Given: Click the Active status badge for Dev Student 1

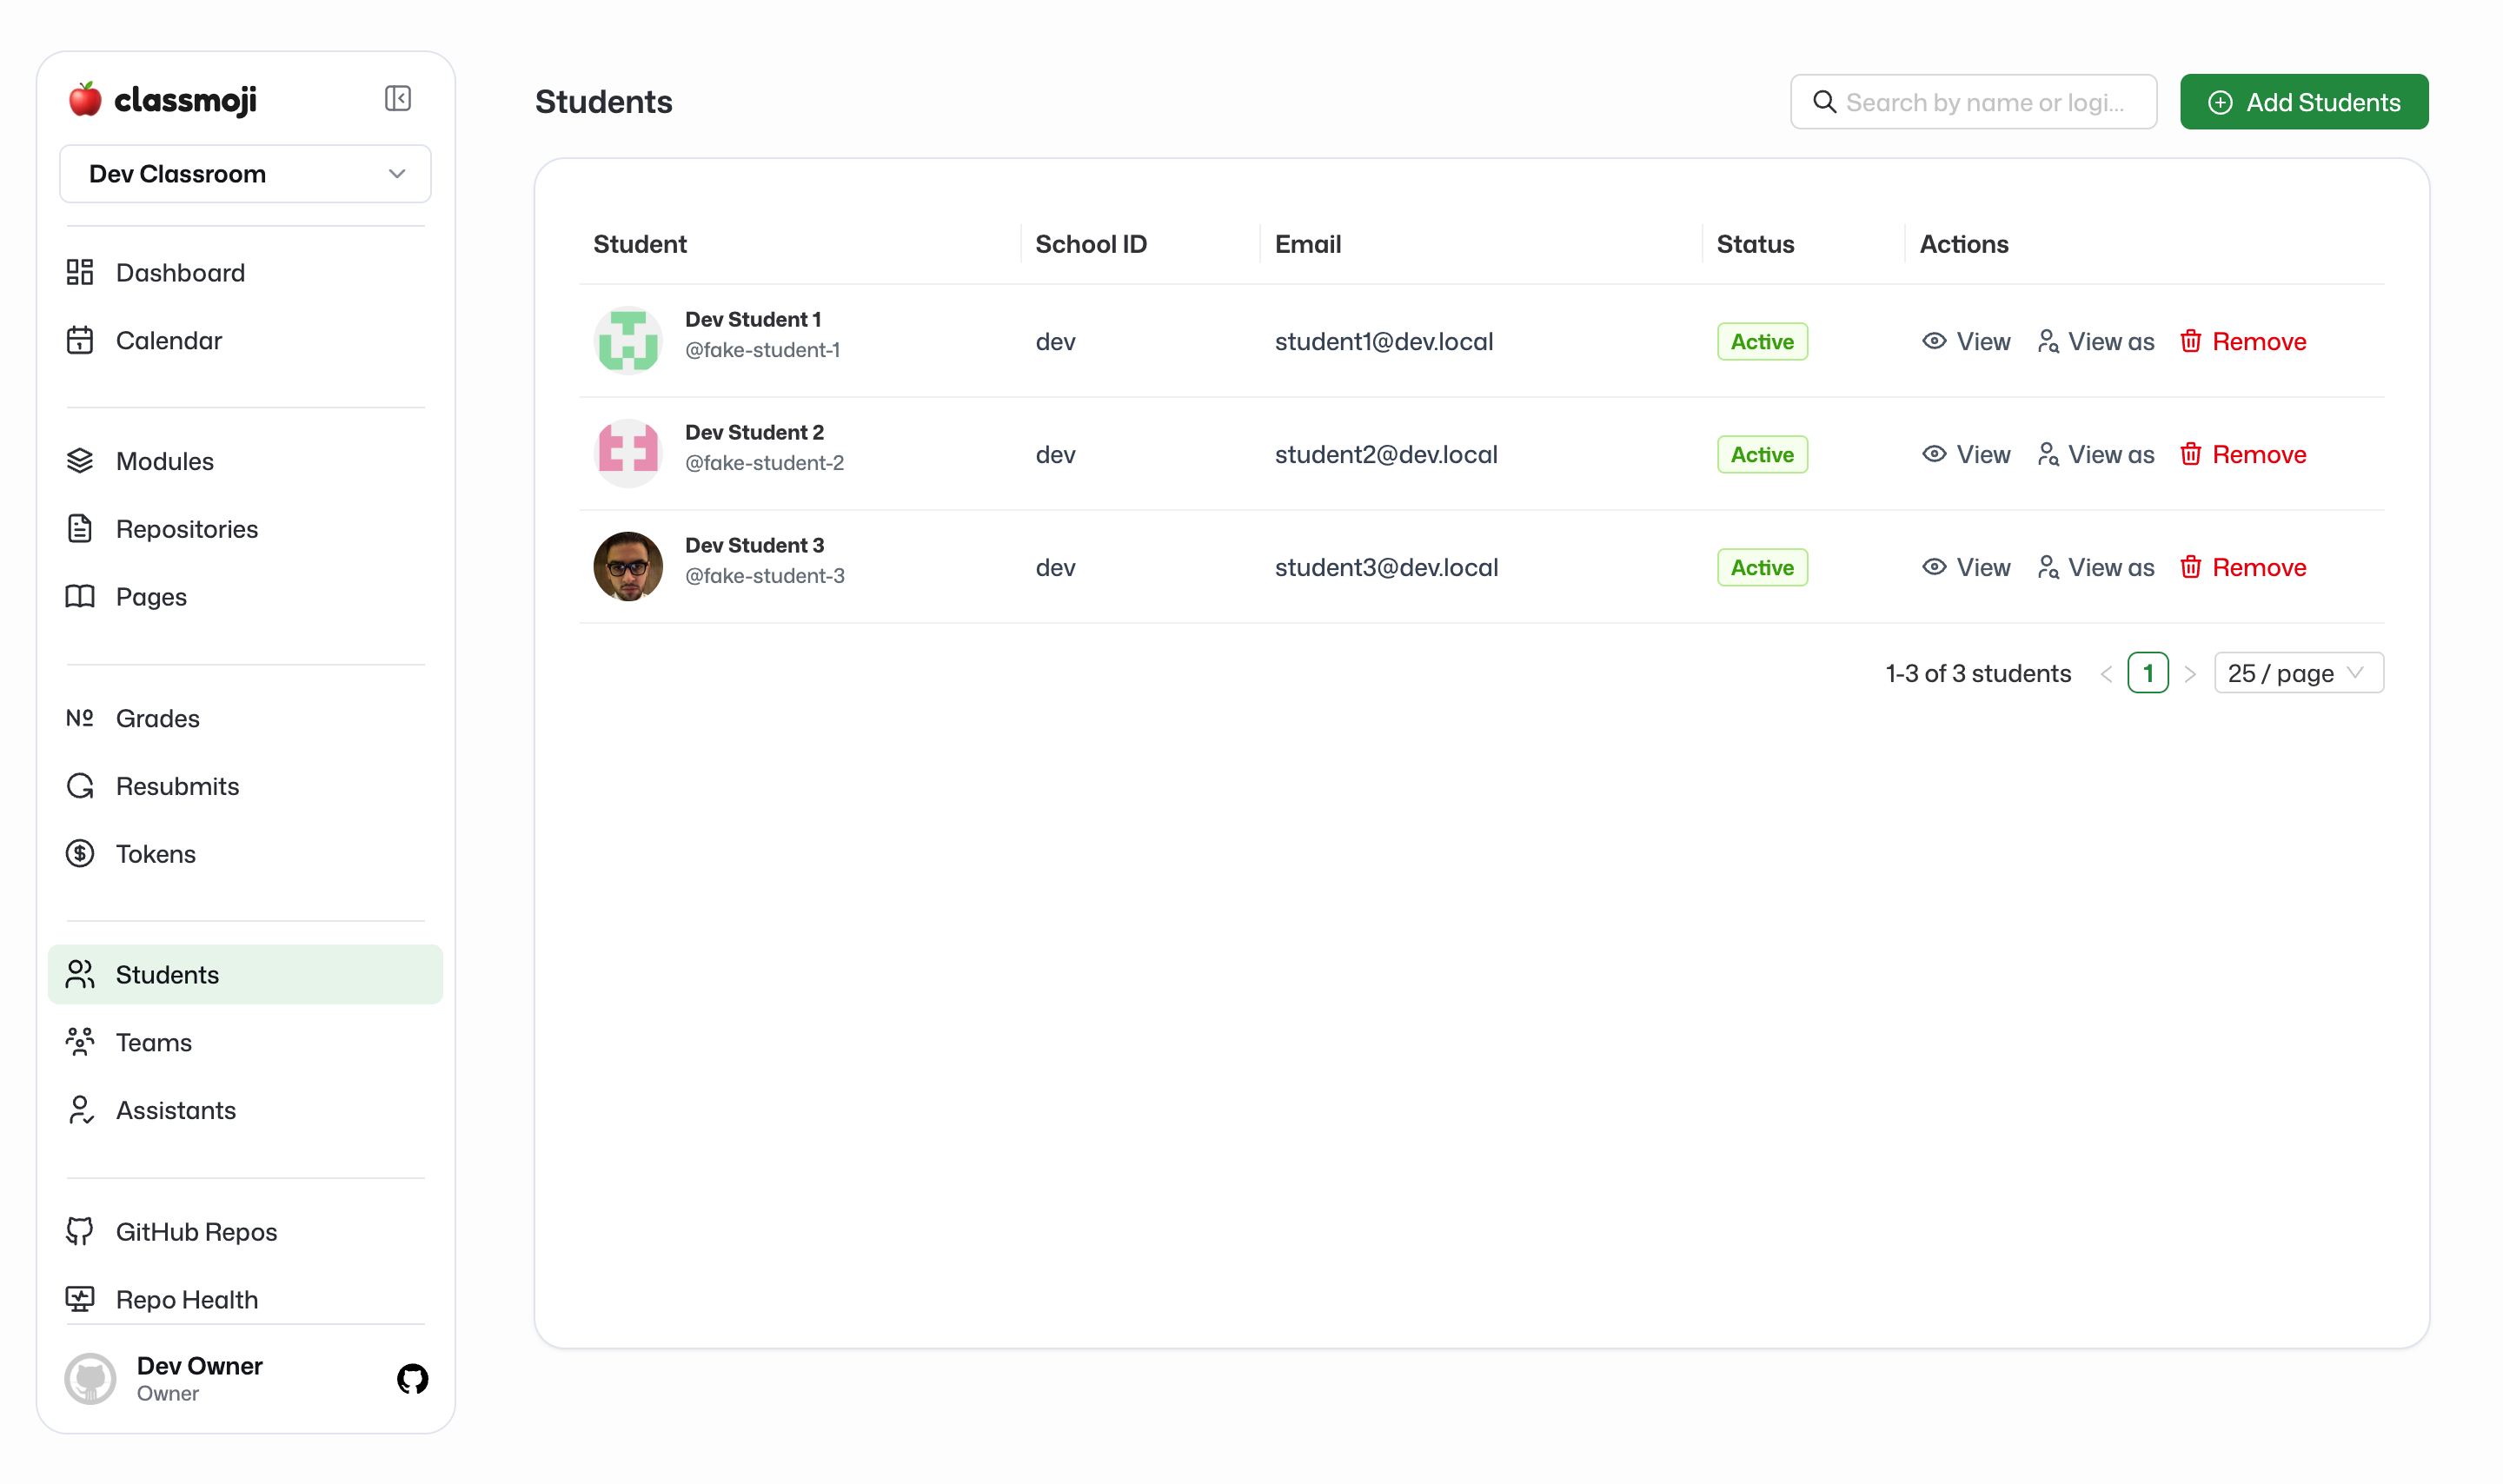Looking at the screenshot, I should 1762,342.
